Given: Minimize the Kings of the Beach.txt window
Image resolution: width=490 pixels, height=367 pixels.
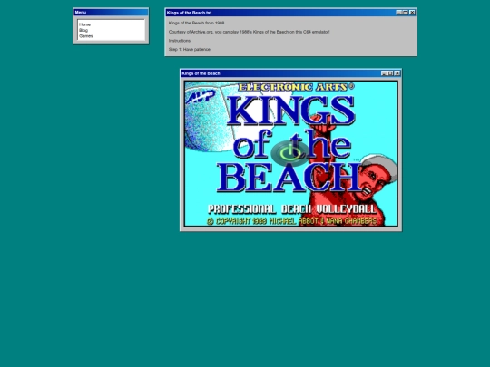Looking at the screenshot, I should click(398, 13).
